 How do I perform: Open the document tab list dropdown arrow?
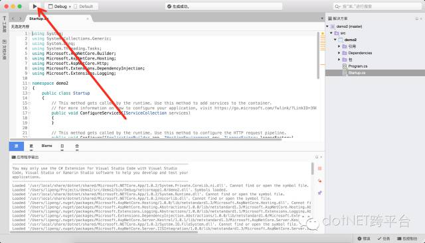(321, 19)
